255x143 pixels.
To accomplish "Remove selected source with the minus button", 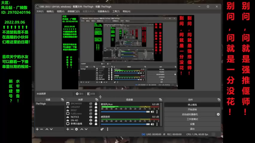I will pos(72,129).
